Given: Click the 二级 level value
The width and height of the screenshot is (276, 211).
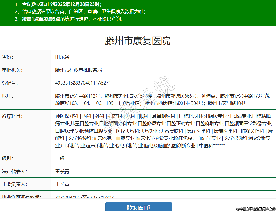Looking at the screenshot, I should point(60,158).
